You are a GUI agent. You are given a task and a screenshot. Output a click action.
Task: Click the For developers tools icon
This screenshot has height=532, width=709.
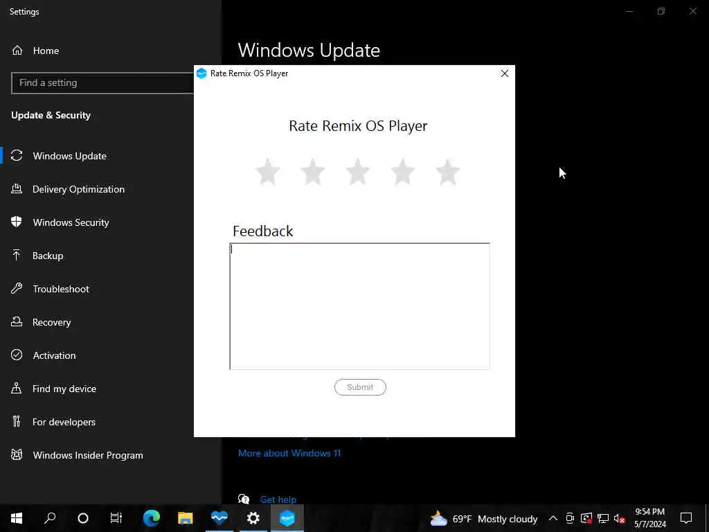17,422
